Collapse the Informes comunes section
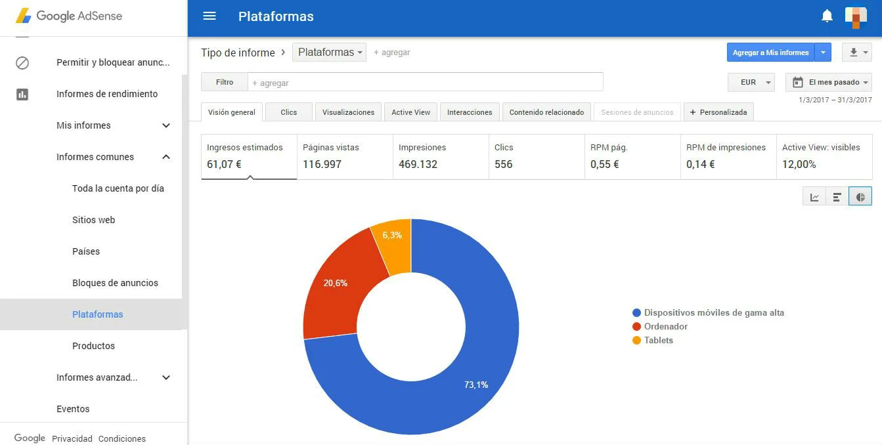 pyautogui.click(x=166, y=157)
